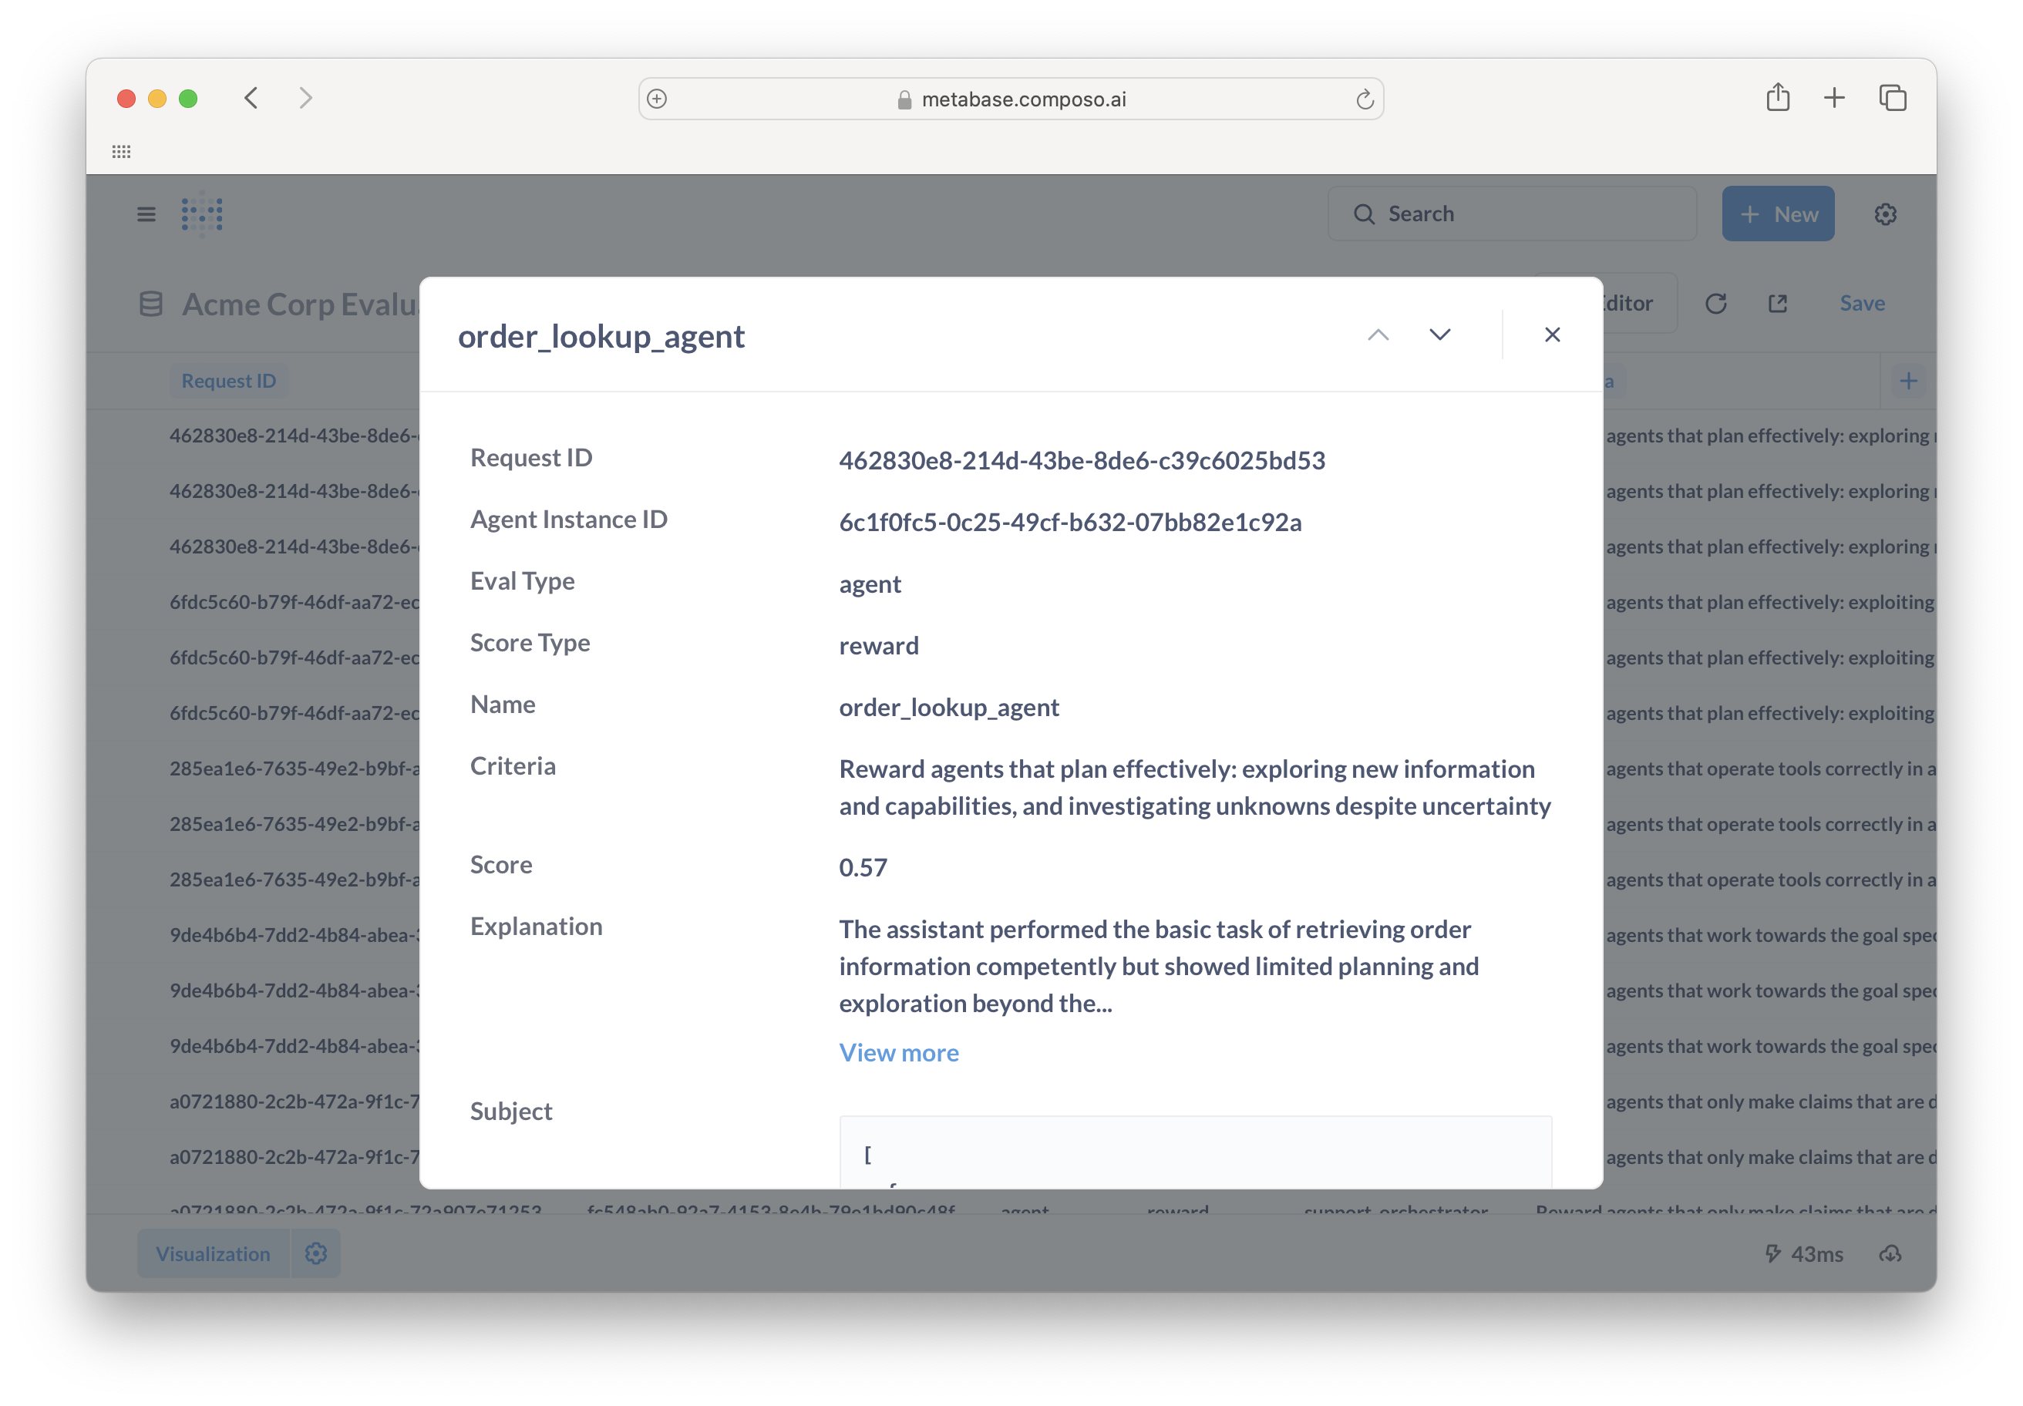Refresh the query results
This screenshot has width=2023, height=1406.
(1715, 303)
